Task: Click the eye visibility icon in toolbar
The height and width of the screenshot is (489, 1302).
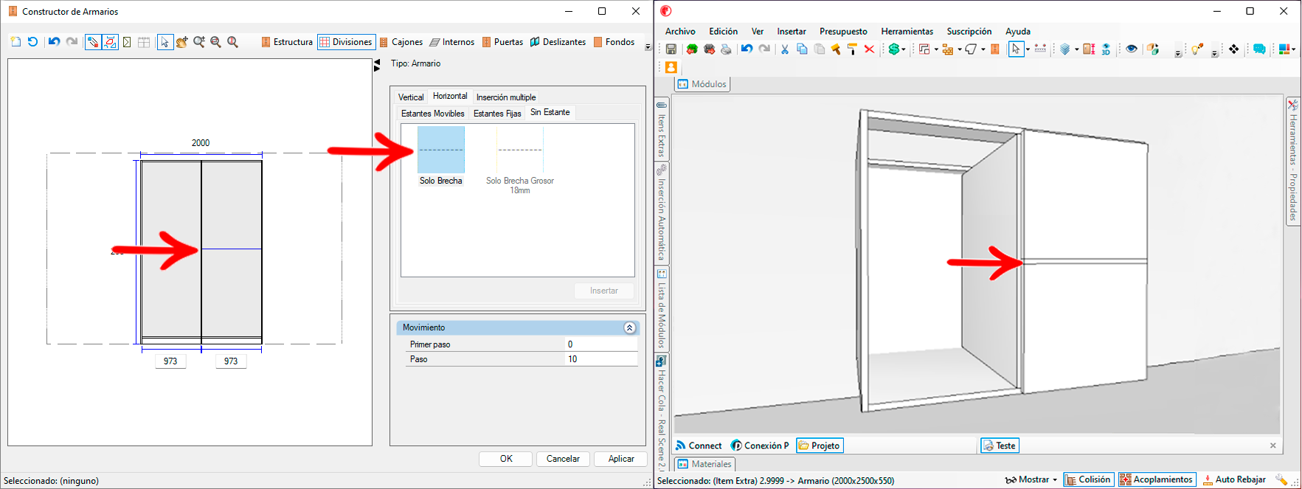Action: [1132, 49]
